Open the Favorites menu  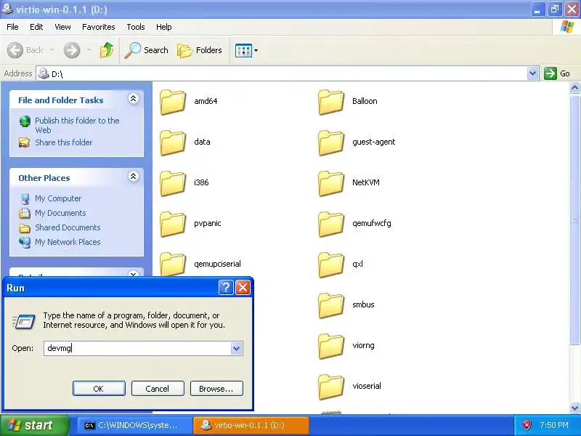99,27
